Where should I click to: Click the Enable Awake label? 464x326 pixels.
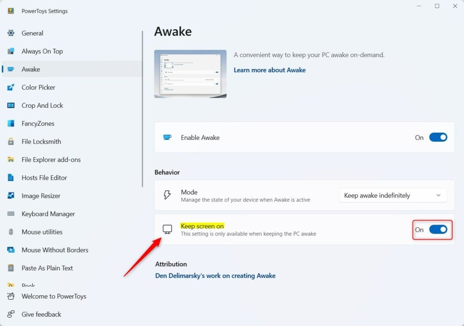[200, 138]
